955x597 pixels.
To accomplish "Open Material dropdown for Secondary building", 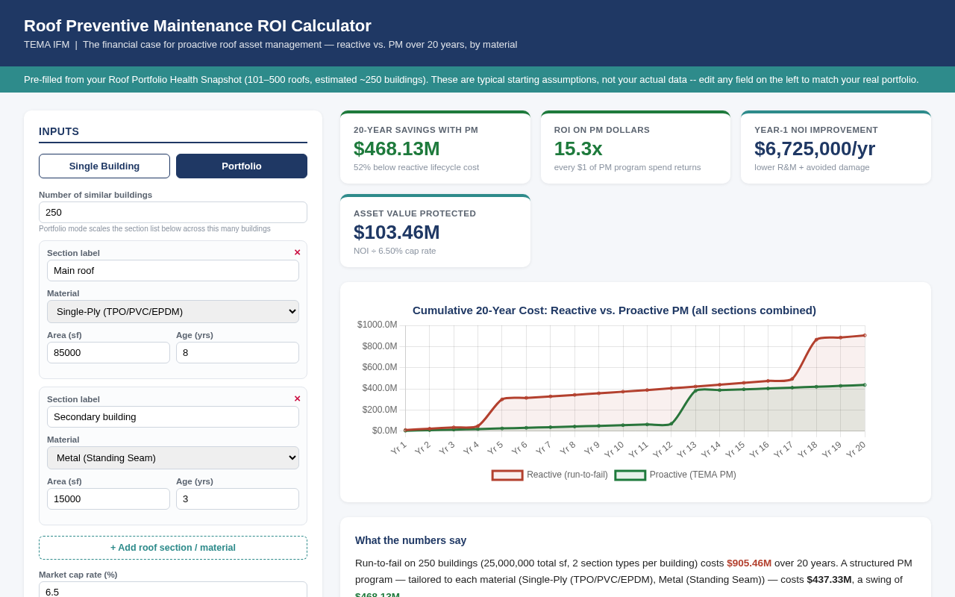I will [x=173, y=457].
